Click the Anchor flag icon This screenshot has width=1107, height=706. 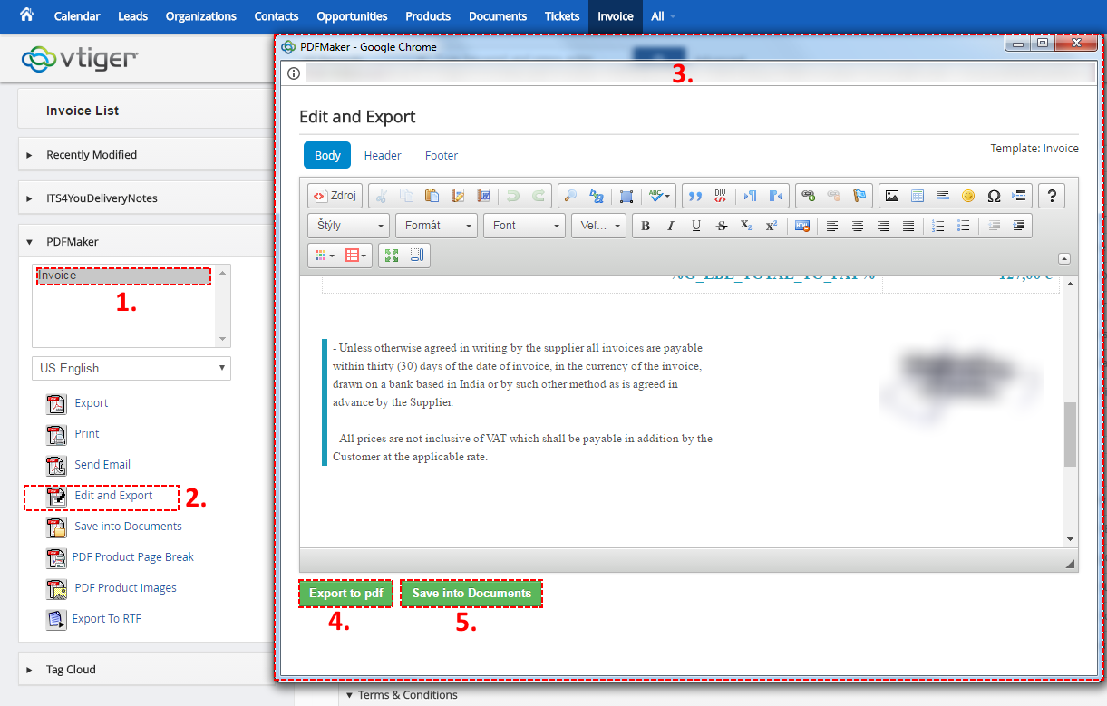859,196
